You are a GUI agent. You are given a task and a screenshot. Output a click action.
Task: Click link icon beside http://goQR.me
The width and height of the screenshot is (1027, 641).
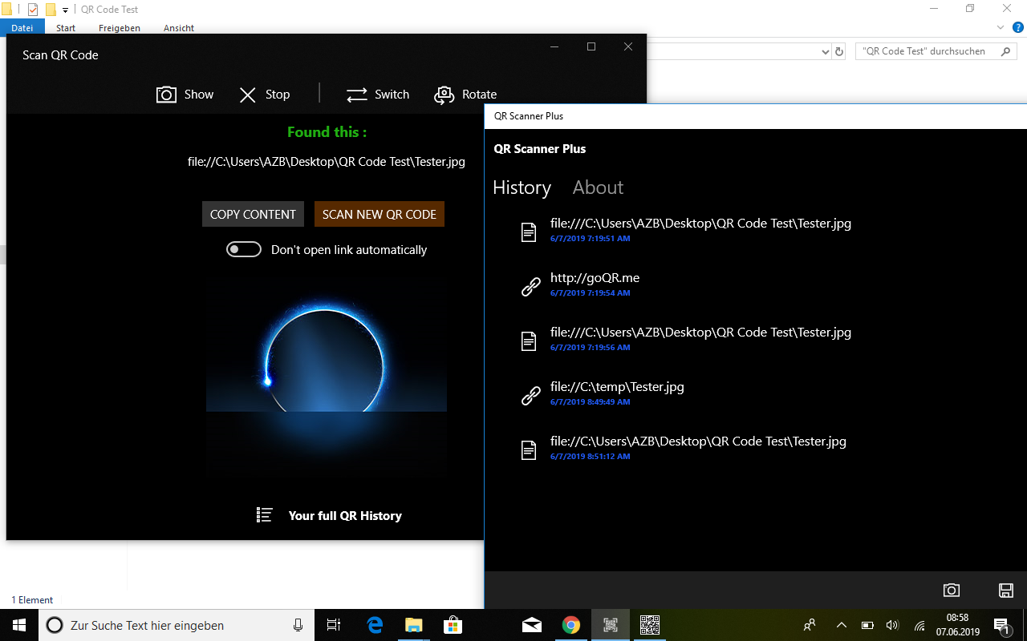531,286
